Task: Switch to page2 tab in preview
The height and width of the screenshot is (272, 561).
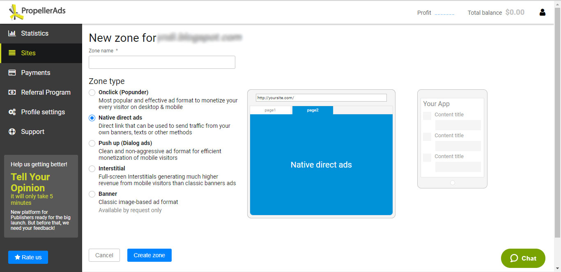Action: pos(313,110)
